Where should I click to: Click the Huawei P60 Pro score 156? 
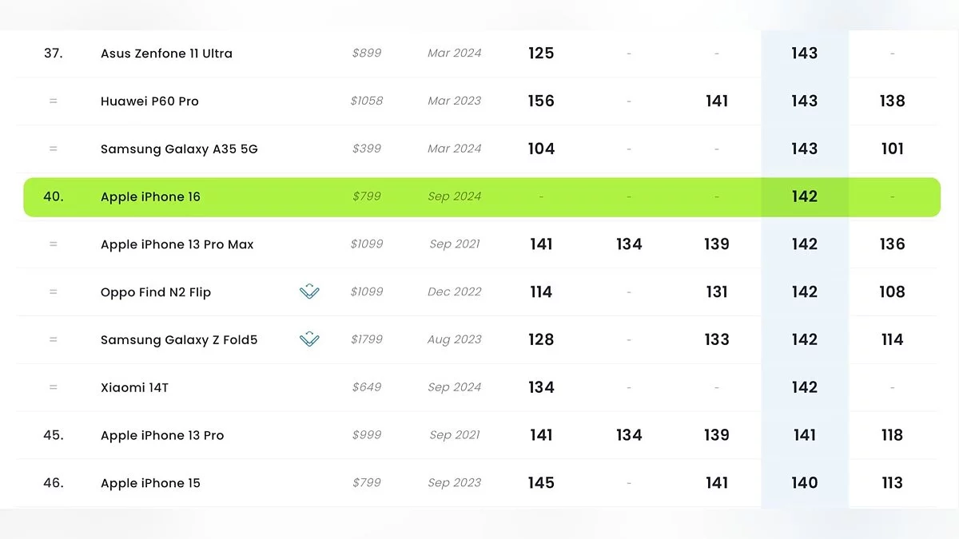541,101
